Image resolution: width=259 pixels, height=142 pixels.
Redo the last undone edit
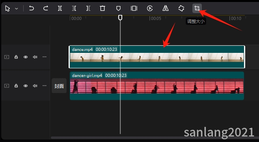[x=46, y=8]
